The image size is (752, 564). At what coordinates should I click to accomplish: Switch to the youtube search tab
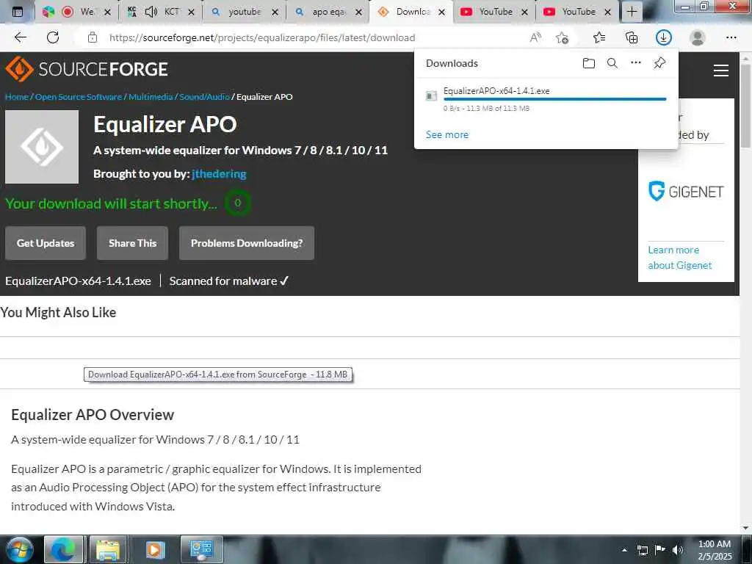click(244, 12)
